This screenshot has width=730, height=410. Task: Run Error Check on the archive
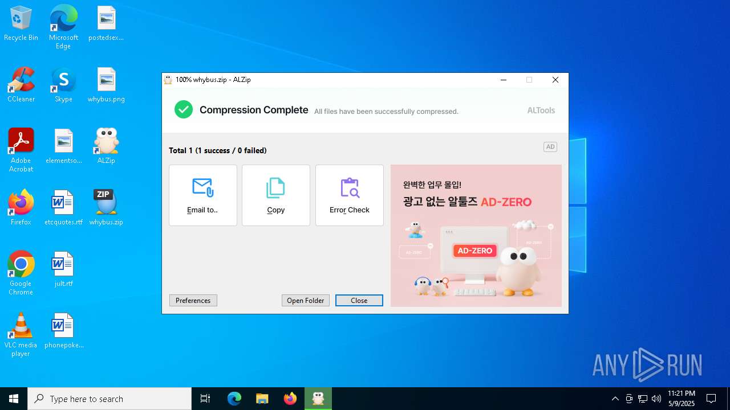(350, 195)
